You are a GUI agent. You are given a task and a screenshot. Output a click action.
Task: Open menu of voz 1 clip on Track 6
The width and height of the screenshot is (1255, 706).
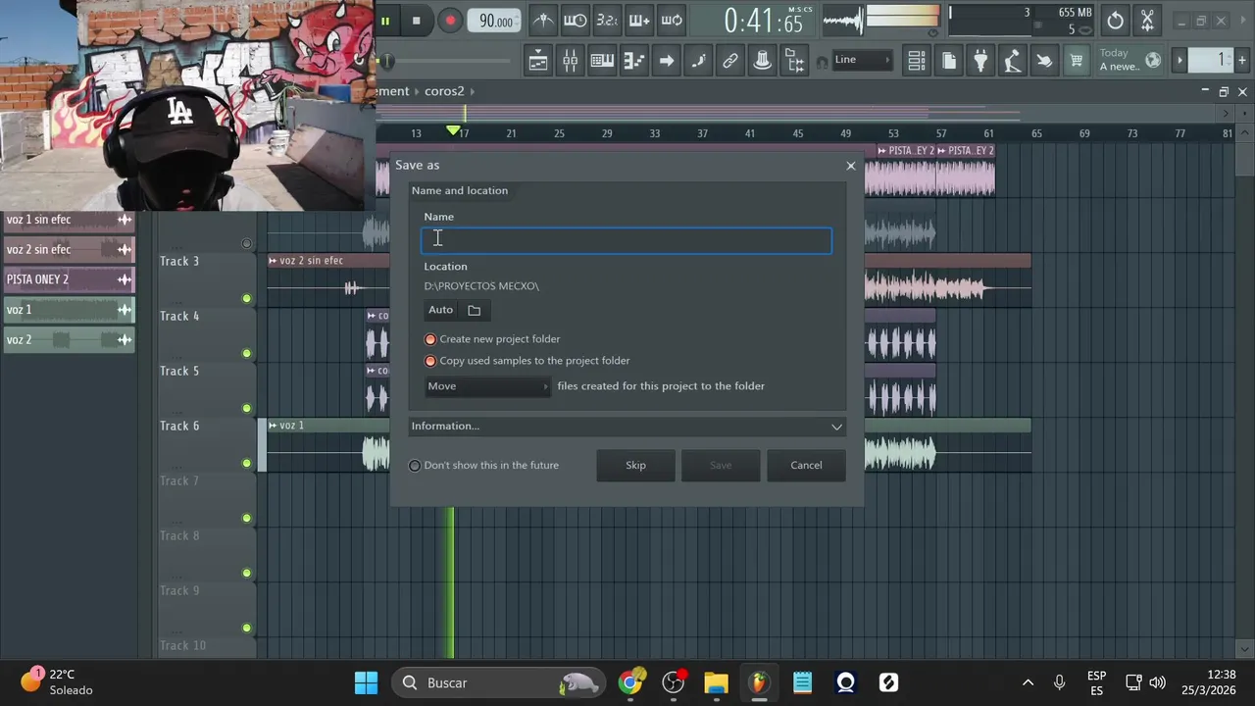click(x=273, y=426)
